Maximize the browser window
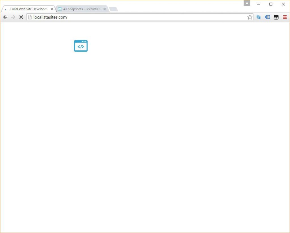The height and width of the screenshot is (233, 290). point(271,4)
